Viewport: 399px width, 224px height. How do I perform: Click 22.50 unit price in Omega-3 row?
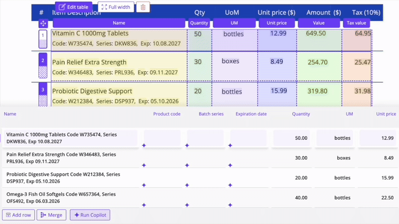[388, 198]
